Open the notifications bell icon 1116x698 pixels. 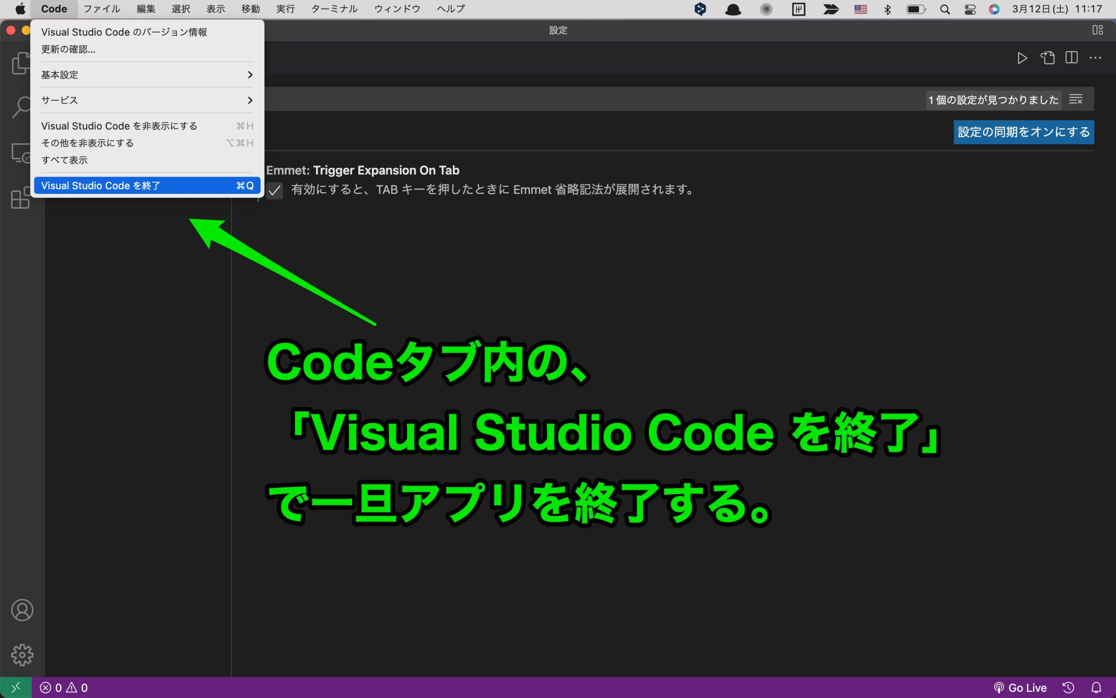[1096, 688]
